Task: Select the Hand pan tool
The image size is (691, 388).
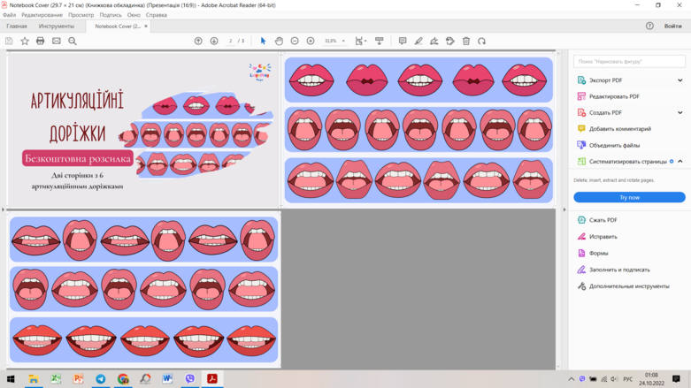Action: pos(279,41)
